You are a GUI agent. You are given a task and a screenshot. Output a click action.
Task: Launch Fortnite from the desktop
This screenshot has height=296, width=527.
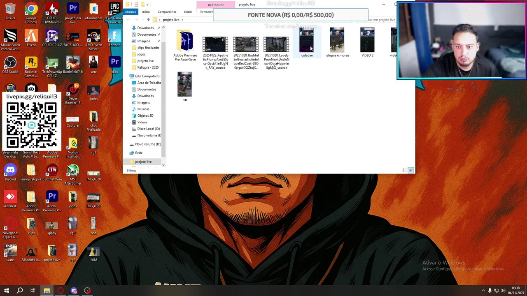coord(114,38)
